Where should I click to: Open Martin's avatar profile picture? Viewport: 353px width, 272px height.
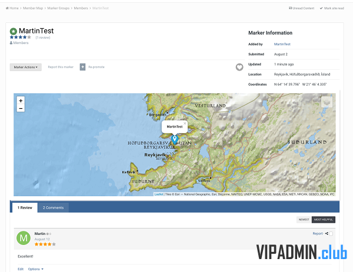click(24, 238)
